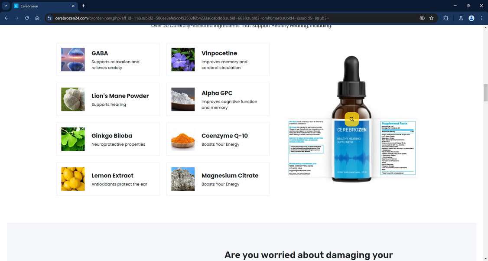Click the magnifier zoom icon on bottle

coord(351,119)
